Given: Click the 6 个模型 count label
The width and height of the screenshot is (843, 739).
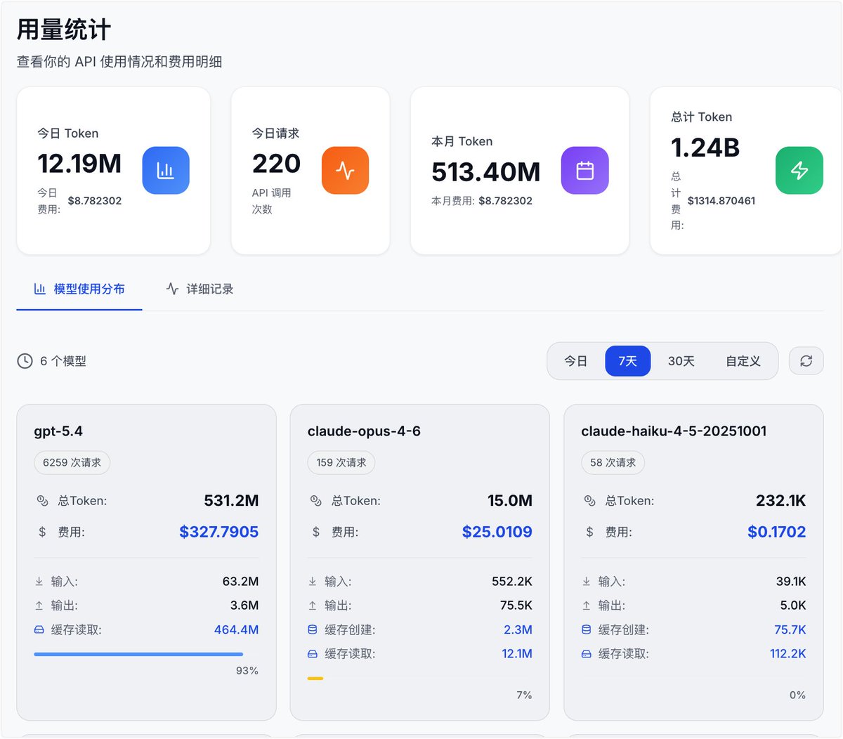Looking at the screenshot, I should click(x=63, y=361).
